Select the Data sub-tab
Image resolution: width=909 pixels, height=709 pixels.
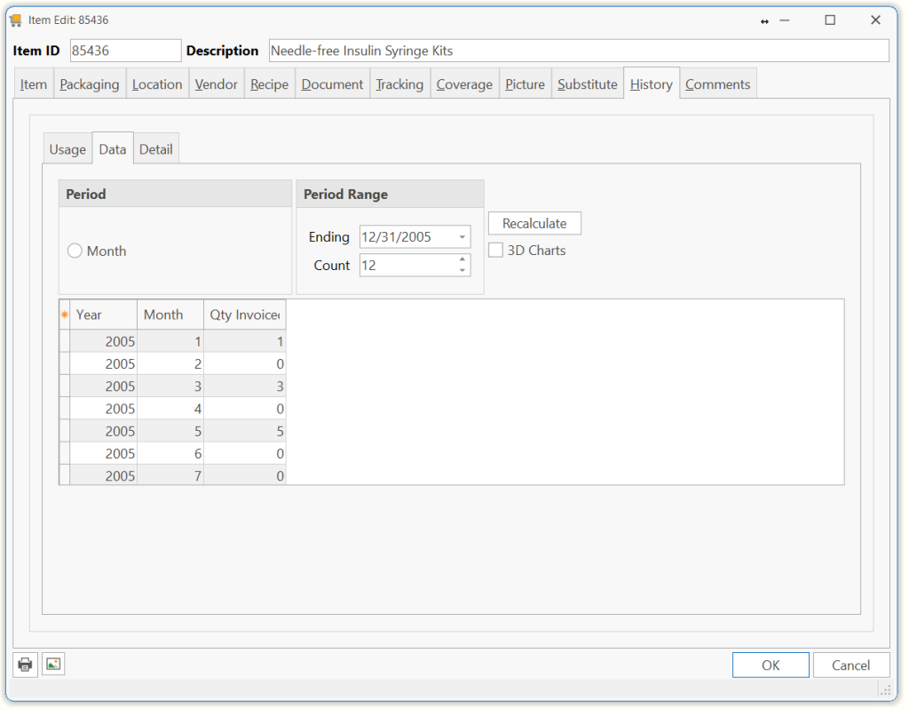pos(113,149)
